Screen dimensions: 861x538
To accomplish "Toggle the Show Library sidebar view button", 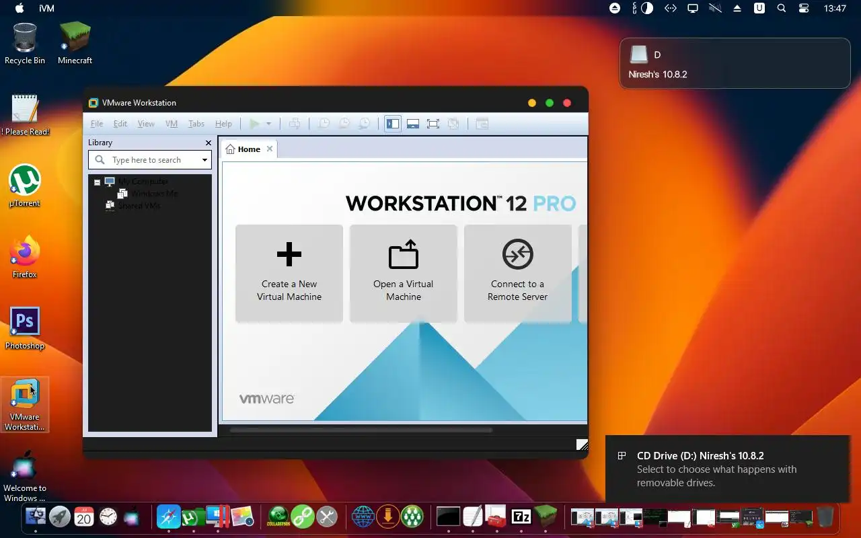I will click(x=393, y=124).
